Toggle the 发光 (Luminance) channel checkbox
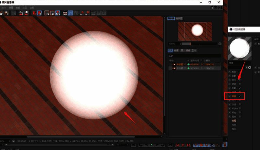The width and height of the screenshot is (260, 150). [x=240, y=80]
